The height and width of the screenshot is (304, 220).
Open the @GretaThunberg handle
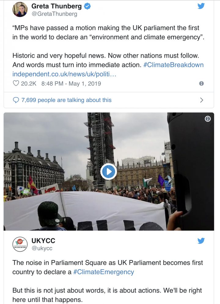tap(54, 14)
